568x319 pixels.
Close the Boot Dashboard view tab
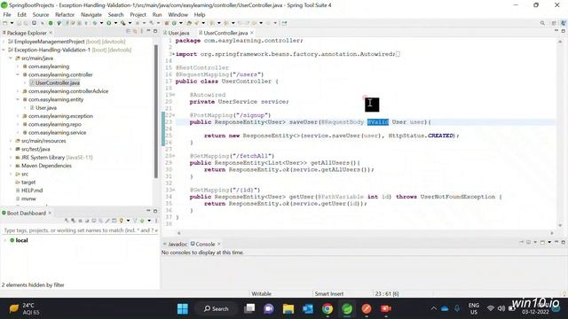point(50,213)
